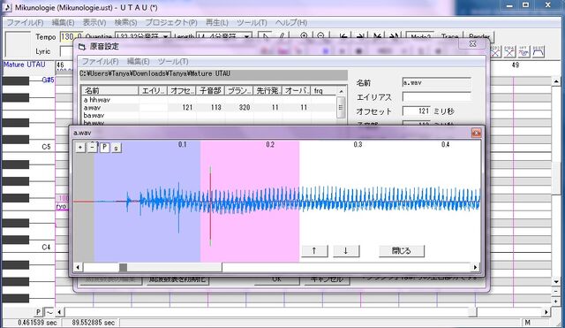Open the main ツール(T) menu
The height and width of the screenshot is (328, 565).
[x=252, y=22]
